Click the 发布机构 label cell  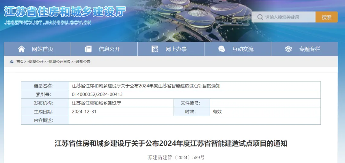[x=45, y=103]
